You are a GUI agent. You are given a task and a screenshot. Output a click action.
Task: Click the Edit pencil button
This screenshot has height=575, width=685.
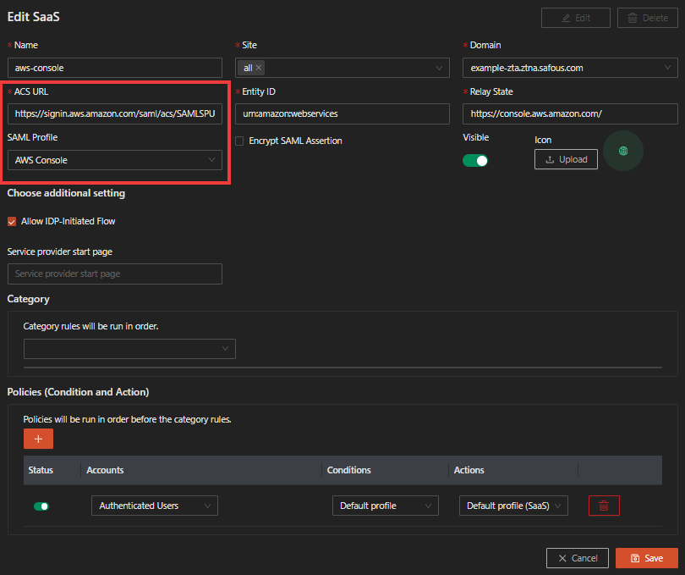575,18
